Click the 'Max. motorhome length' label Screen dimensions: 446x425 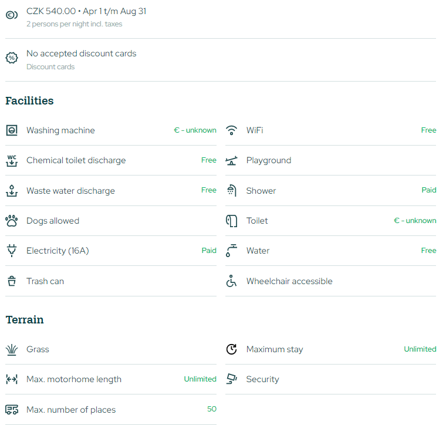(x=74, y=379)
